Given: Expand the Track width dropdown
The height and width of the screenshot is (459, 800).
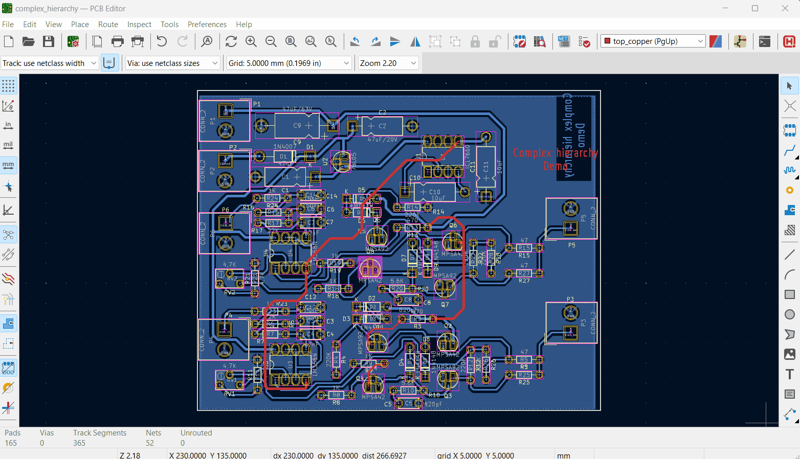Looking at the screenshot, I should pos(94,63).
